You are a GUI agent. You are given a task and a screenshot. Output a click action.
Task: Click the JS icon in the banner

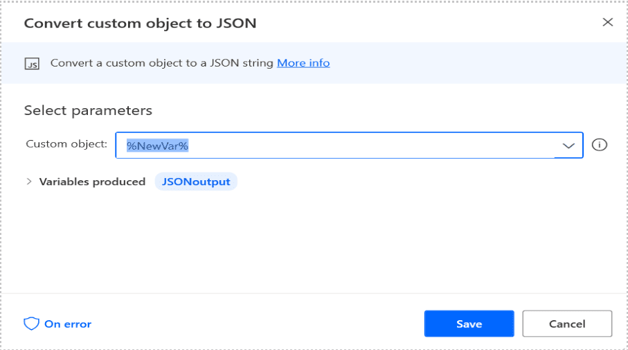32,63
